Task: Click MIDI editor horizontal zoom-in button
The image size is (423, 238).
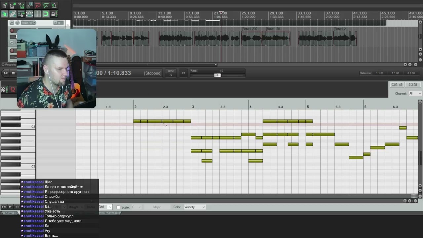Action: pos(410,201)
